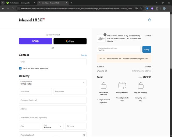Image resolution: width=172 pixels, height=137 pixels.
Task: Open the tab search dropdown arrow
Action: click(3, 3)
